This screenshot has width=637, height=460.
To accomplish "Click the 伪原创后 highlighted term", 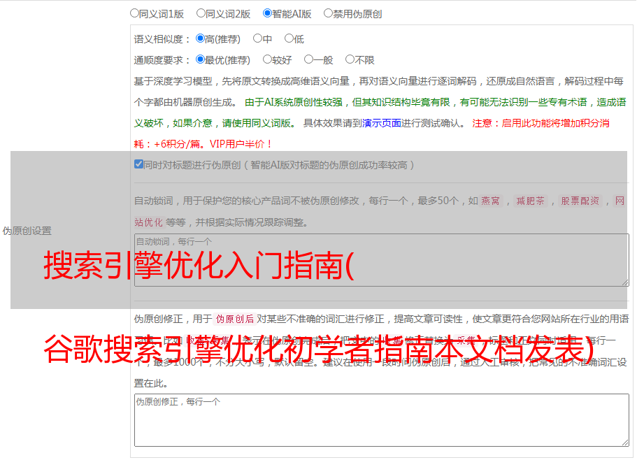I will tap(235, 319).
